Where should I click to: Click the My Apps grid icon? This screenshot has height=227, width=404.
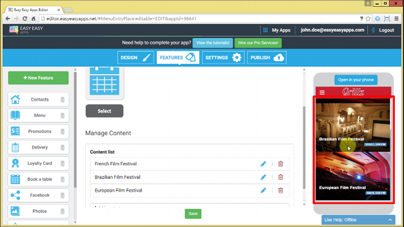266,30
